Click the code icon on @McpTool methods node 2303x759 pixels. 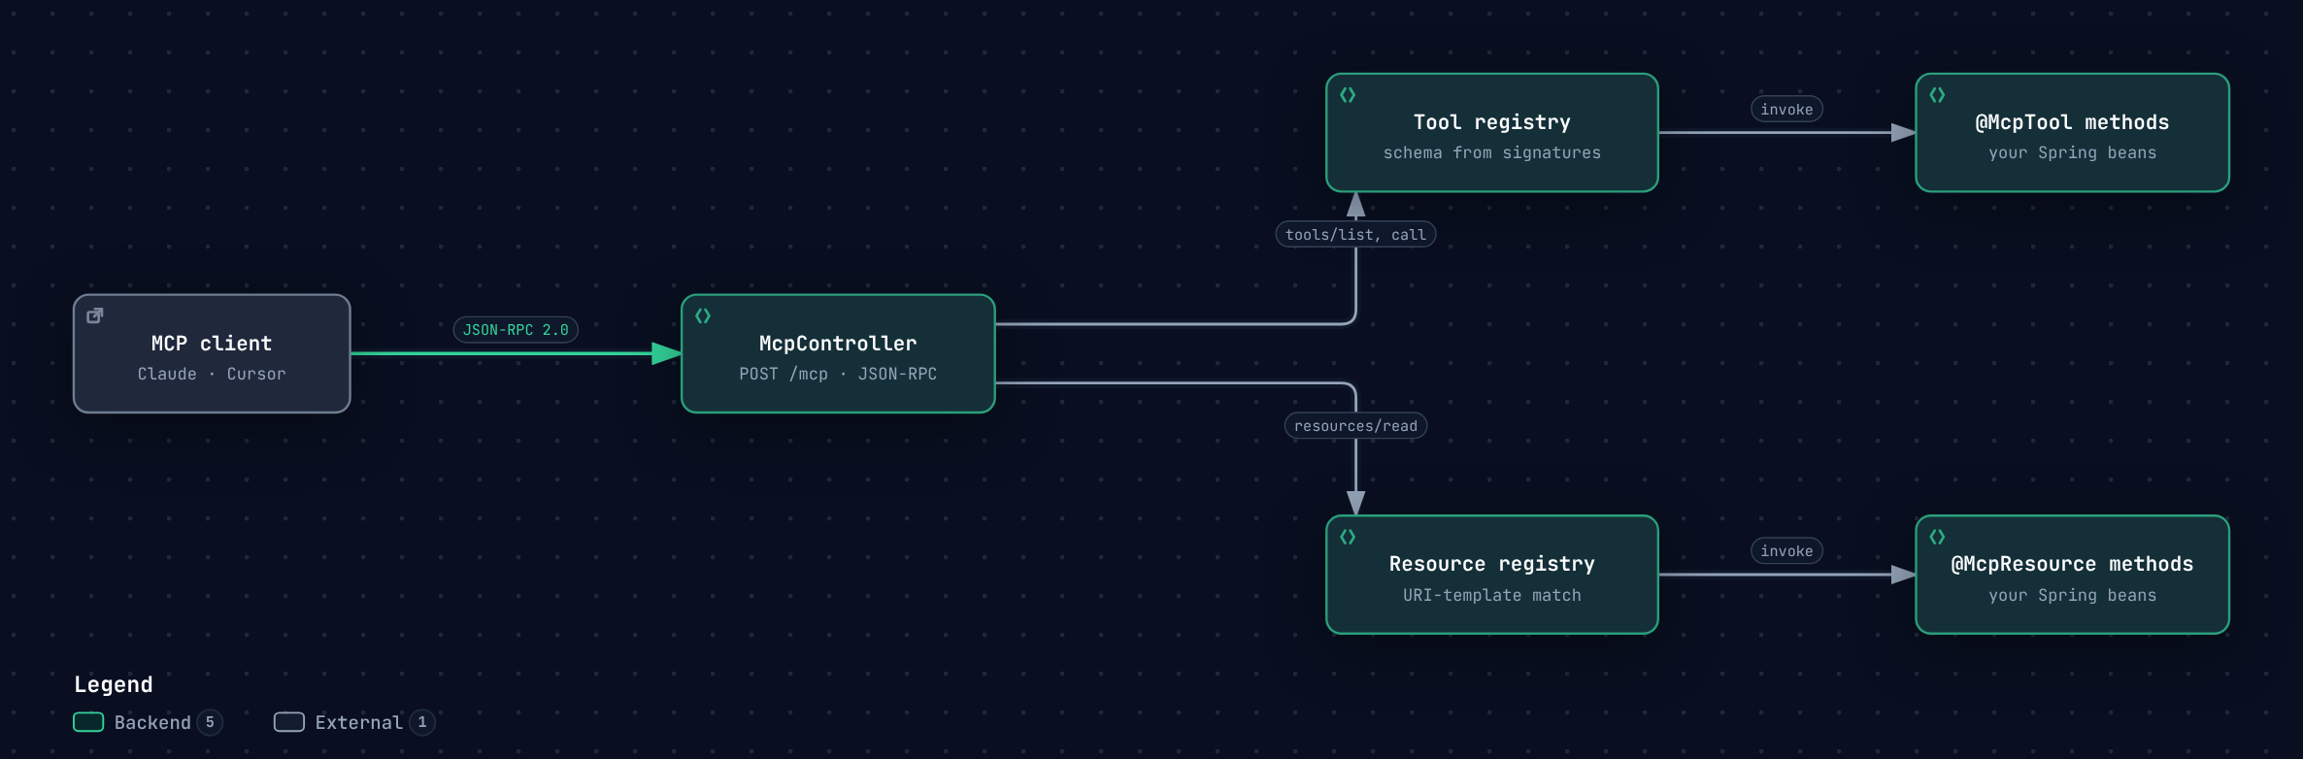point(1937,95)
